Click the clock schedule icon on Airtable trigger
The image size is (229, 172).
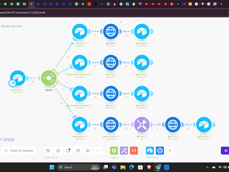point(12,83)
